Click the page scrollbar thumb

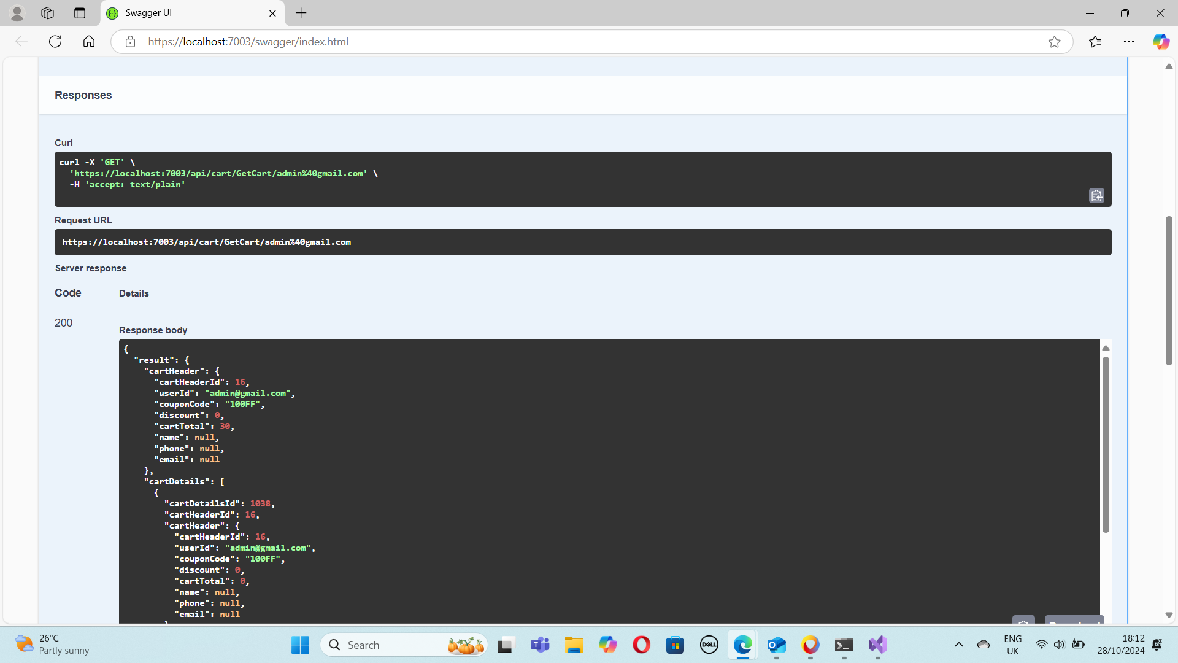(1169, 291)
